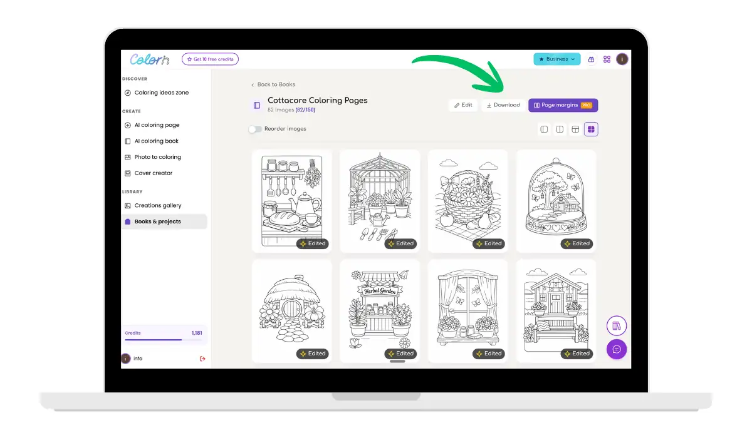Select the single-page layout view icon

(543, 129)
